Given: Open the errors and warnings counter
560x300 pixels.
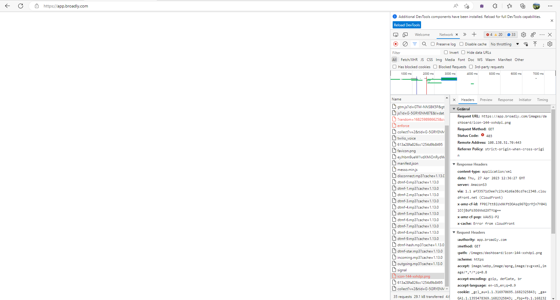Looking at the screenshot, I should coord(494,35).
